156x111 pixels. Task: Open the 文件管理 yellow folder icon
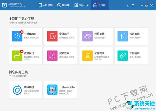(87, 56)
